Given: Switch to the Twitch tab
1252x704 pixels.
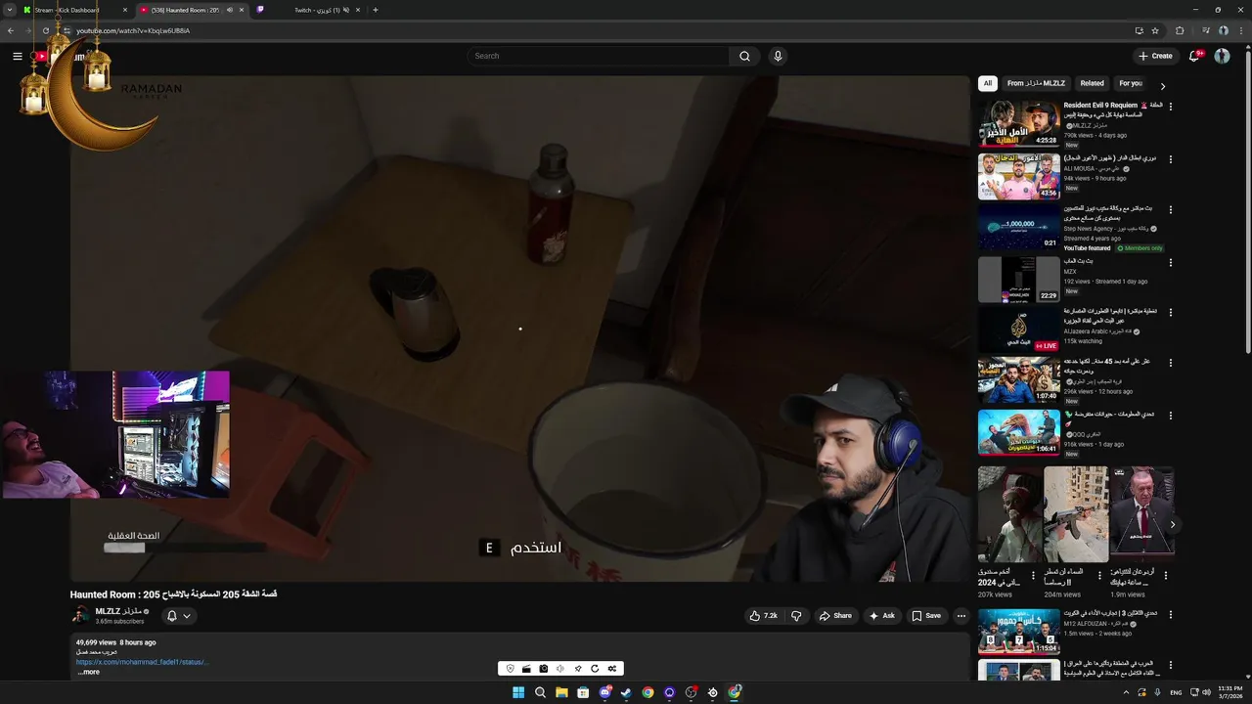Looking at the screenshot, I should tap(308, 10).
